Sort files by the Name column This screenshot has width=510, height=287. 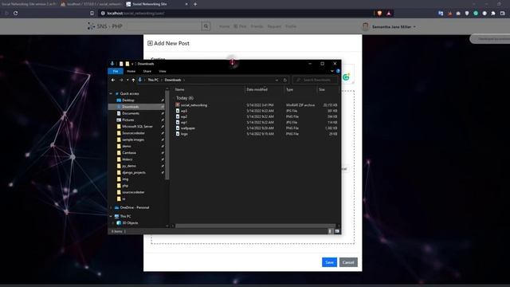click(179, 89)
